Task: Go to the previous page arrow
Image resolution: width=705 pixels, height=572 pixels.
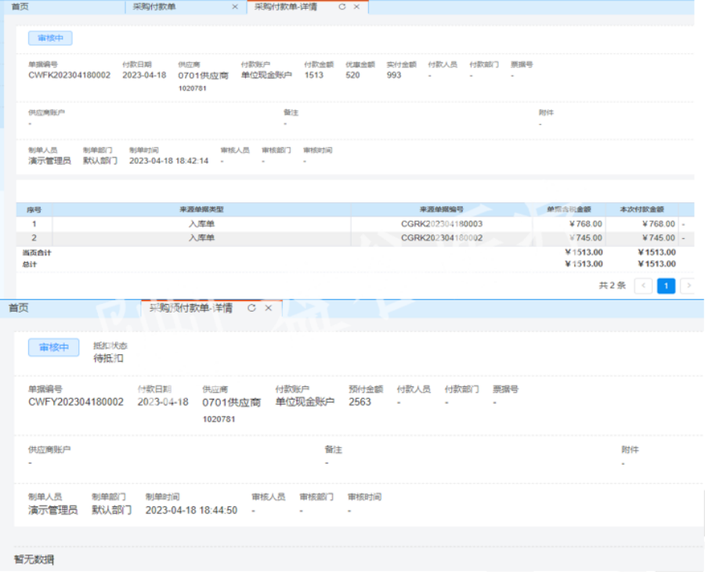Action: (x=643, y=285)
